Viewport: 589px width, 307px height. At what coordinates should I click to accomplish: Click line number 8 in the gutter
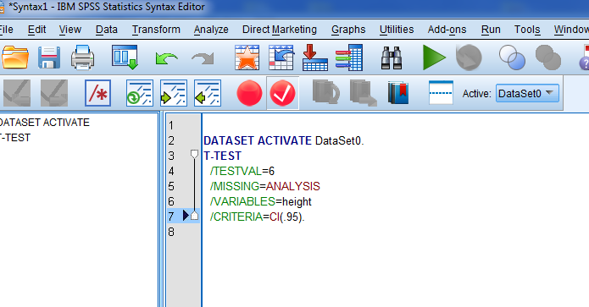[171, 232]
